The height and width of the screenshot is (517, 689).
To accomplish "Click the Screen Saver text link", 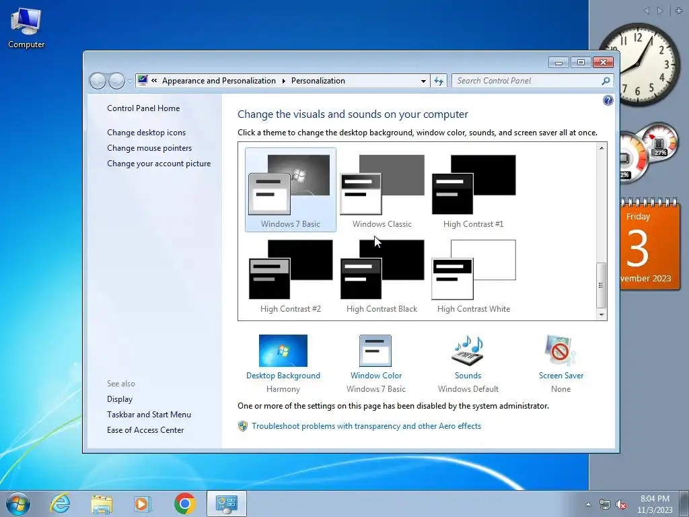I will click(561, 376).
